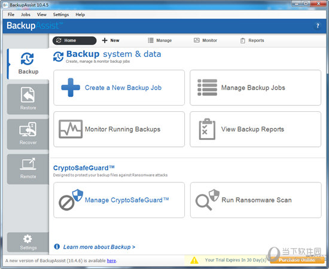Open the Remote section in sidebar

28,169
